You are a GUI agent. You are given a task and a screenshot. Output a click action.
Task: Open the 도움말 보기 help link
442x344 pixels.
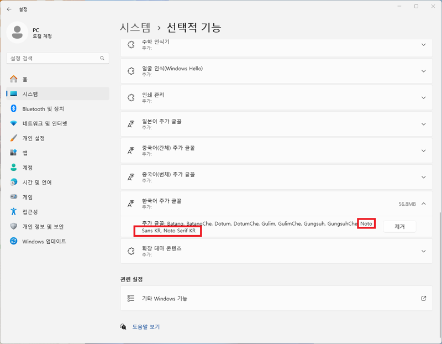pyautogui.click(x=146, y=327)
